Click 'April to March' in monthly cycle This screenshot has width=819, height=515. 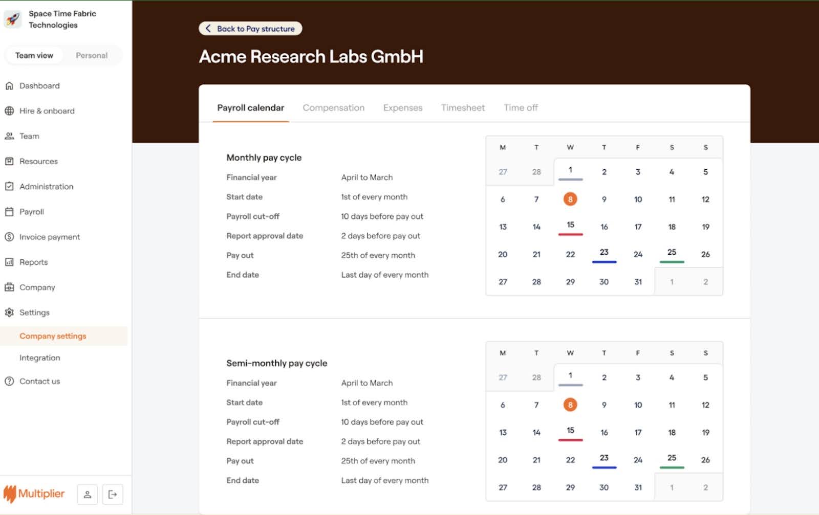point(367,177)
